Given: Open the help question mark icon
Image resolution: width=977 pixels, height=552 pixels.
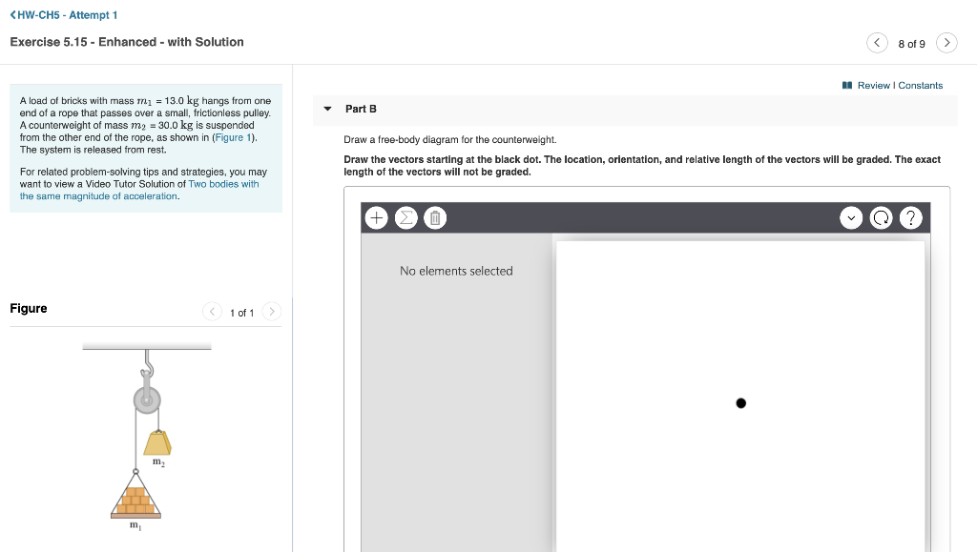Looking at the screenshot, I should point(911,217).
